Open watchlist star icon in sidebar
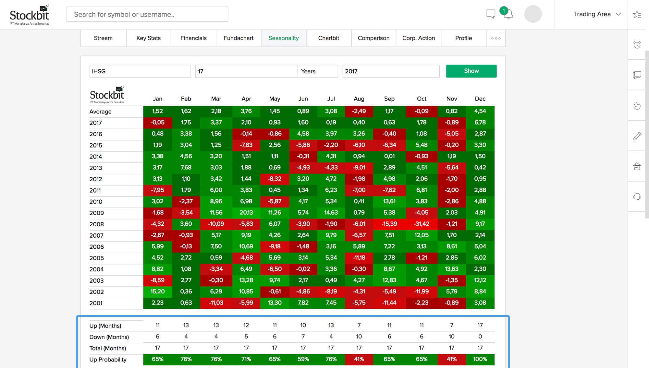The width and height of the screenshot is (649, 368). [x=637, y=15]
